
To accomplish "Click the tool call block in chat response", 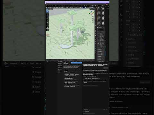I will pyautogui.click(x=92, y=79).
